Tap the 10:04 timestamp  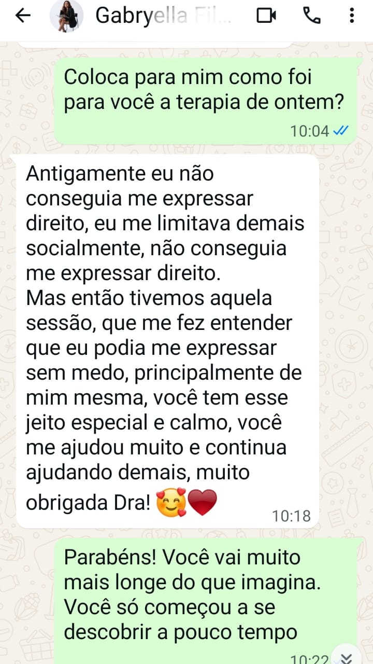(x=309, y=131)
